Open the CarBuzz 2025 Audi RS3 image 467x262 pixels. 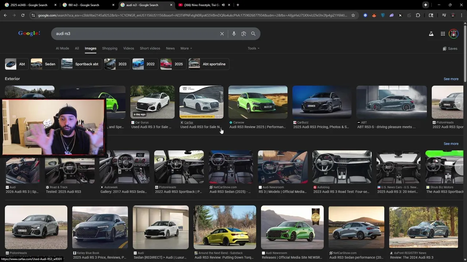(322, 102)
